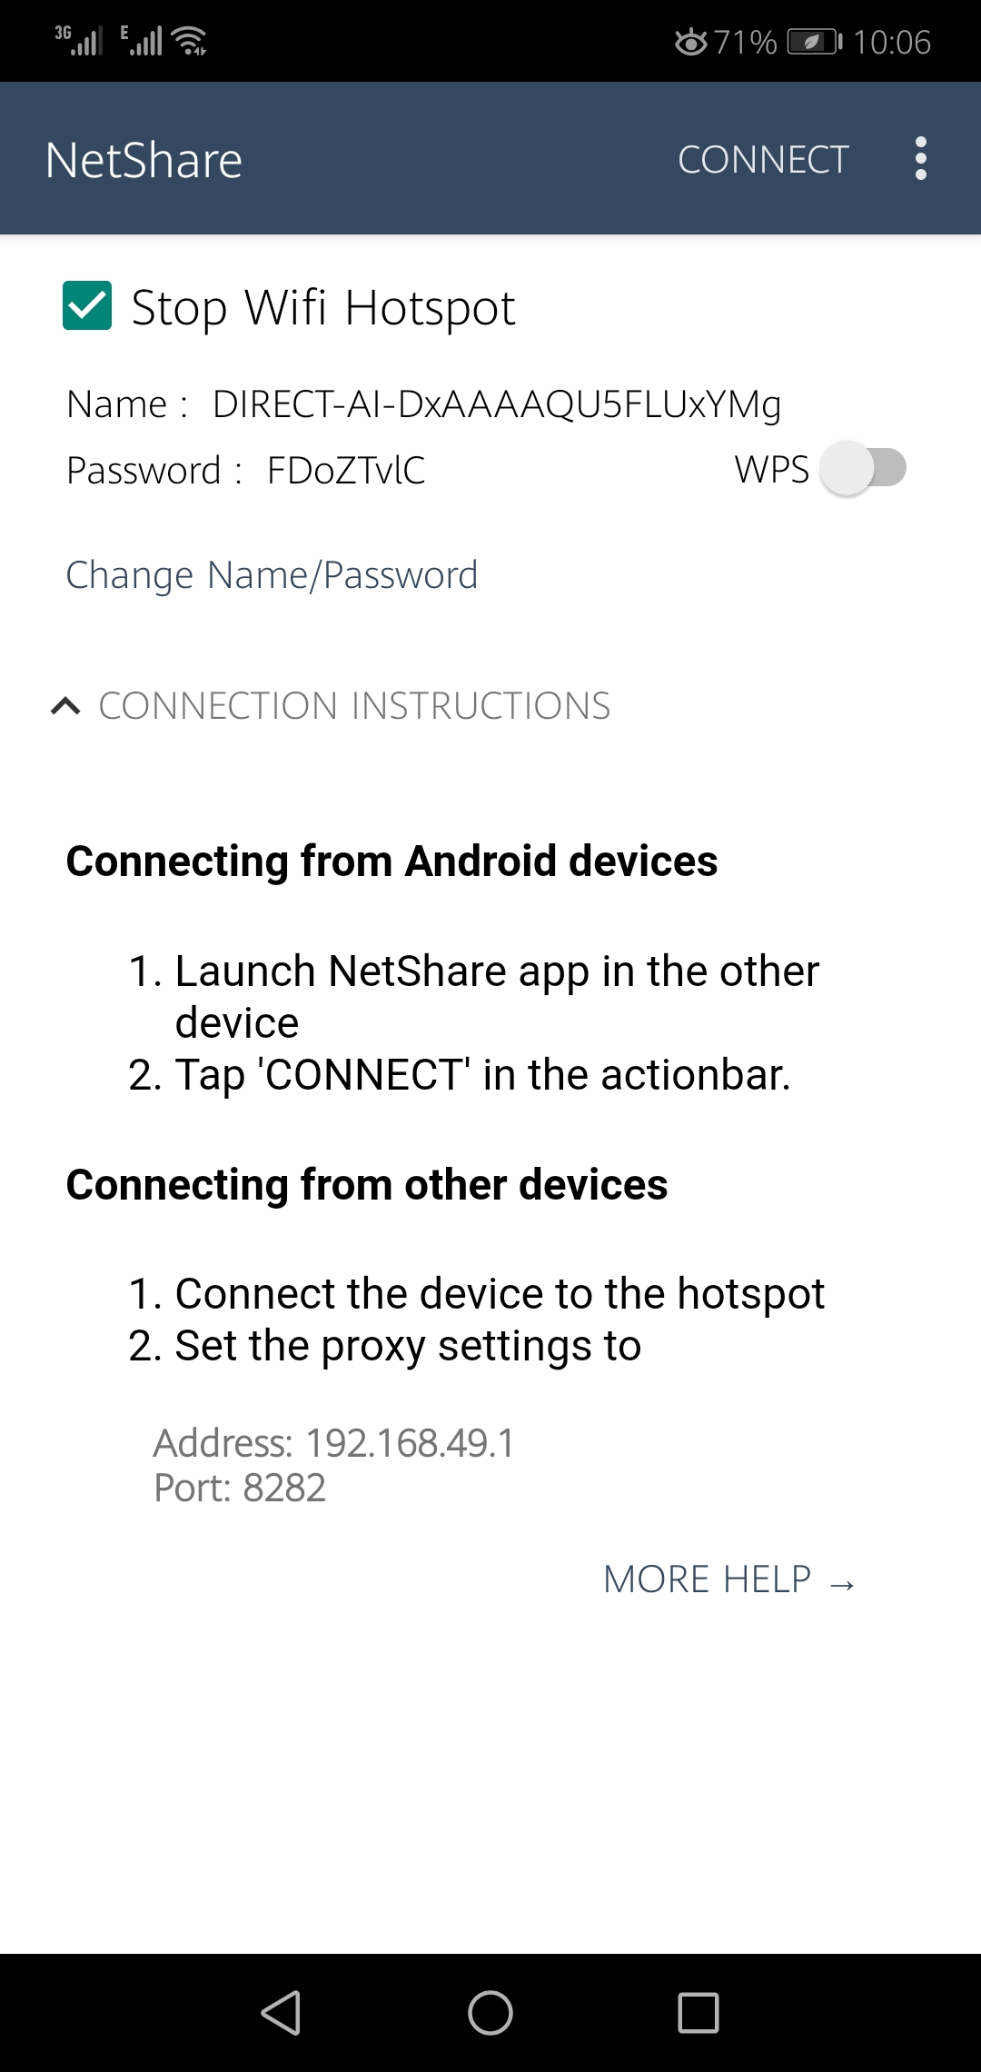Tap the Port 8282 text
The image size is (981, 2072).
tap(240, 1489)
